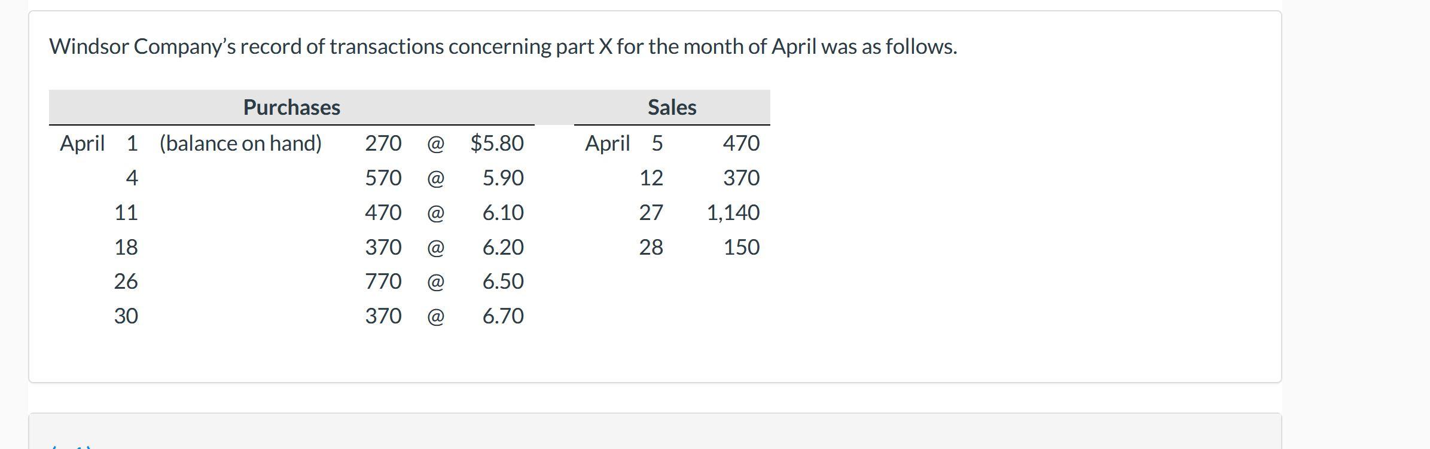Screen dimensions: 1430x449
Task: Click the $5.80 unit price
Action: click(496, 143)
